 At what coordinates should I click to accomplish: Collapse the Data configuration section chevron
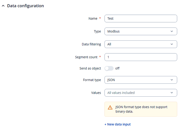point(3,6)
